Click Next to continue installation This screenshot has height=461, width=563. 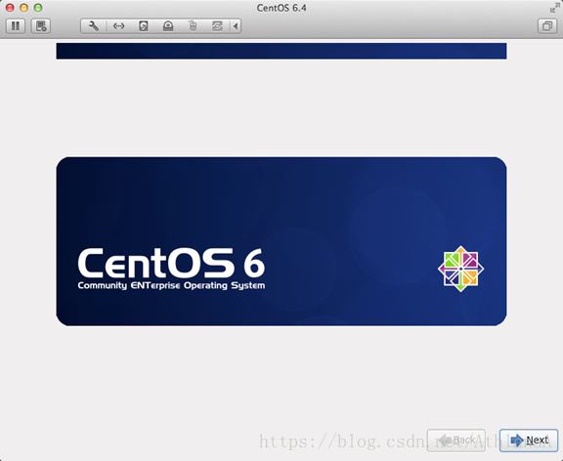coord(529,440)
